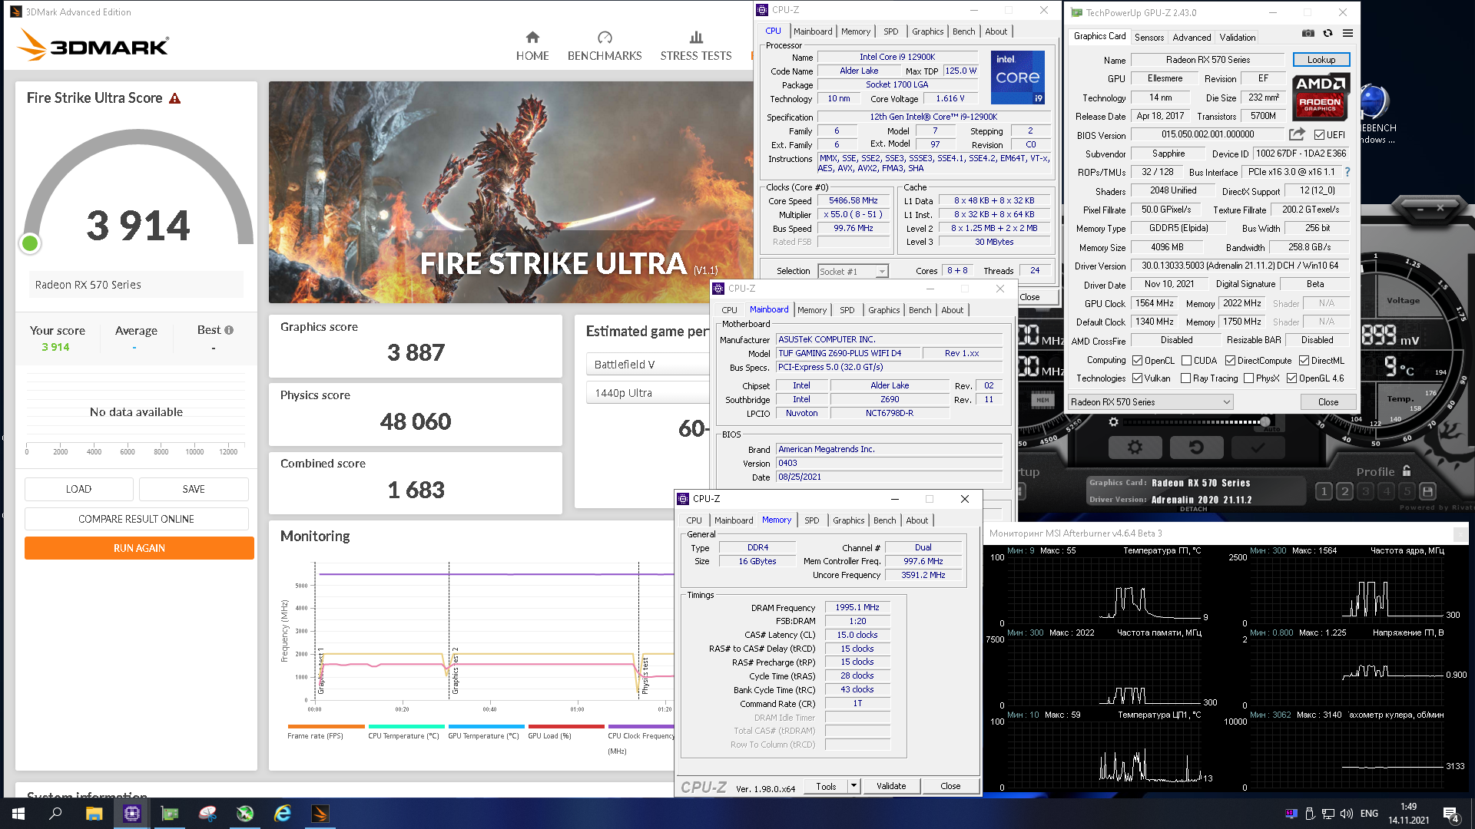
Task: Adjust Afterburner fan speed slider knob
Action: (x=1265, y=421)
